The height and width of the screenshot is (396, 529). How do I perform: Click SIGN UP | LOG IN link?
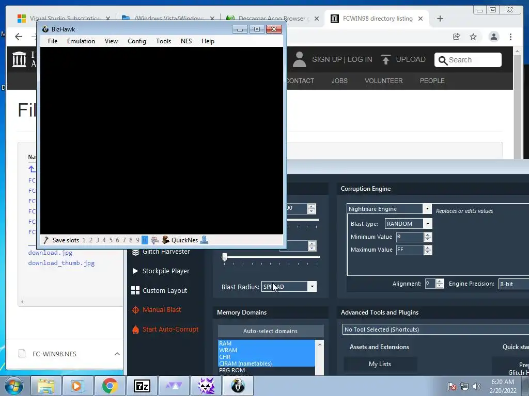[x=342, y=60]
